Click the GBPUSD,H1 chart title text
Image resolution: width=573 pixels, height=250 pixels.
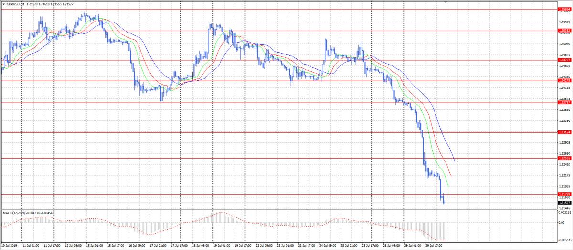click(16, 3)
